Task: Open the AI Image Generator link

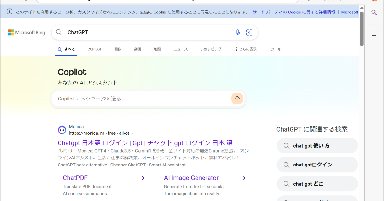Action: point(191,178)
